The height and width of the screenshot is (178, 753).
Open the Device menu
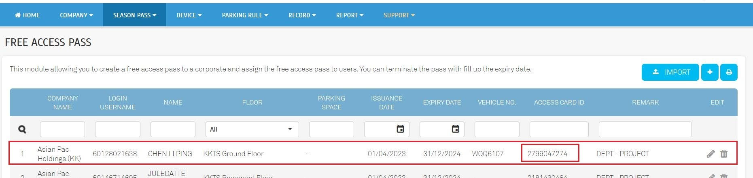pyautogui.click(x=189, y=15)
